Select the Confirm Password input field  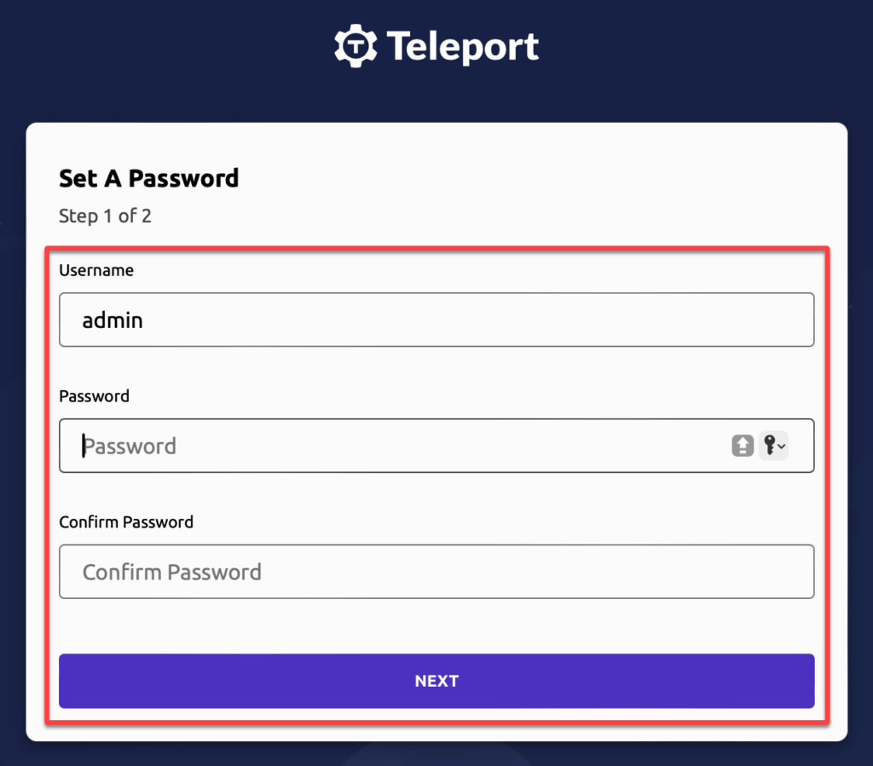coord(341,571)
